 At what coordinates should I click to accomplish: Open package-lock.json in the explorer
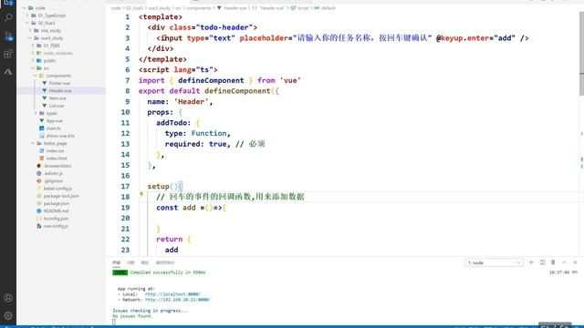pos(61,196)
